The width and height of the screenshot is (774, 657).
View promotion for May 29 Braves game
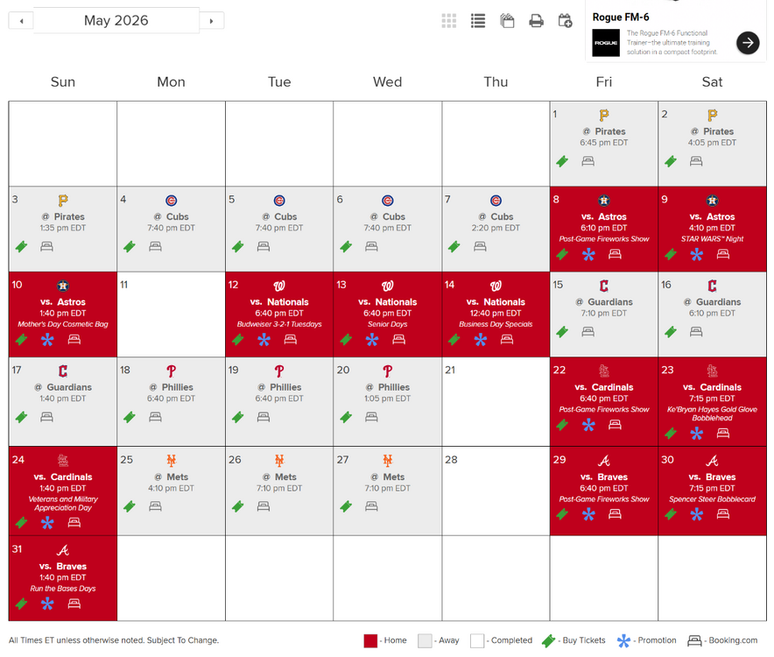click(x=588, y=515)
